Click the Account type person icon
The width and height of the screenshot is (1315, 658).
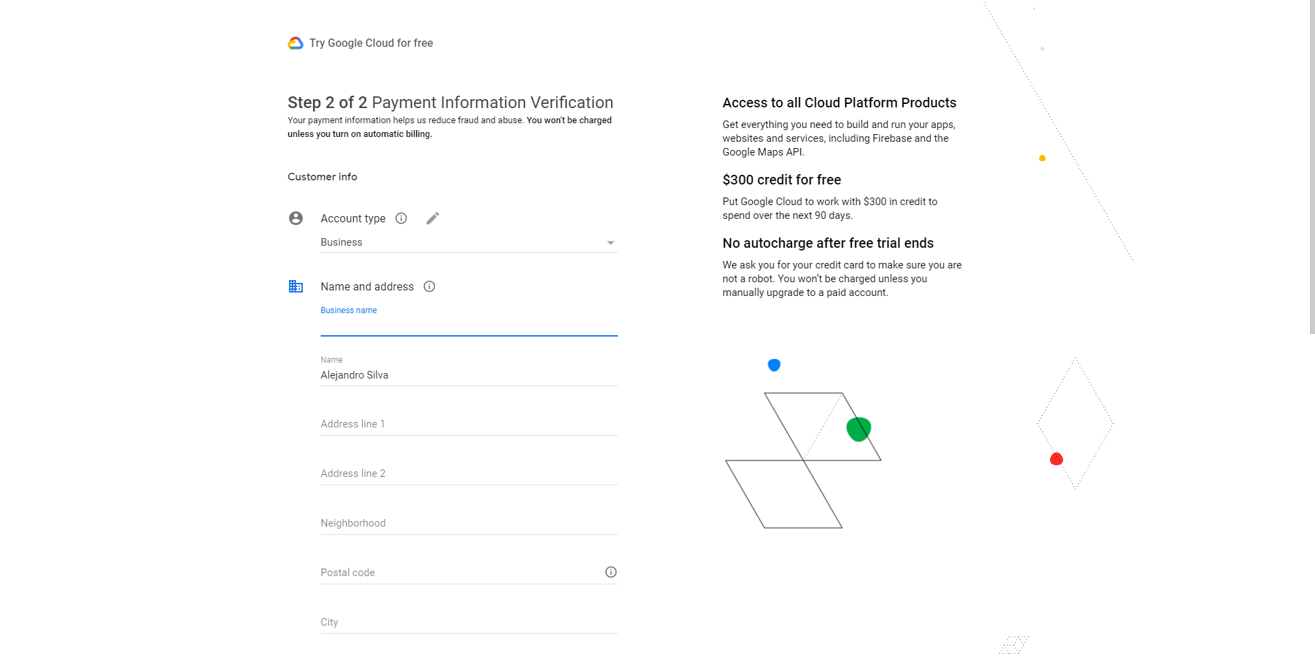(296, 218)
